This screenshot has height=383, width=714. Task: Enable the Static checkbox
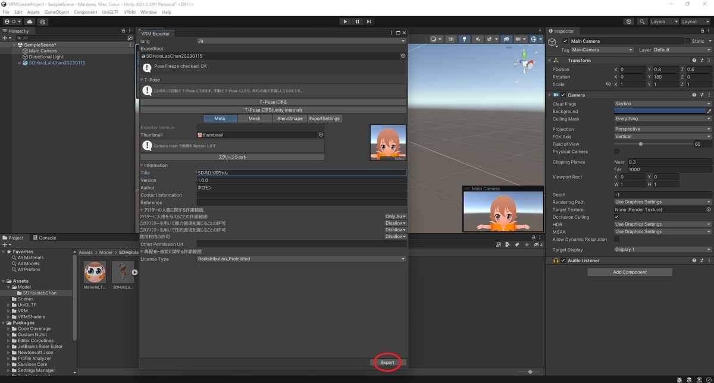coord(688,41)
